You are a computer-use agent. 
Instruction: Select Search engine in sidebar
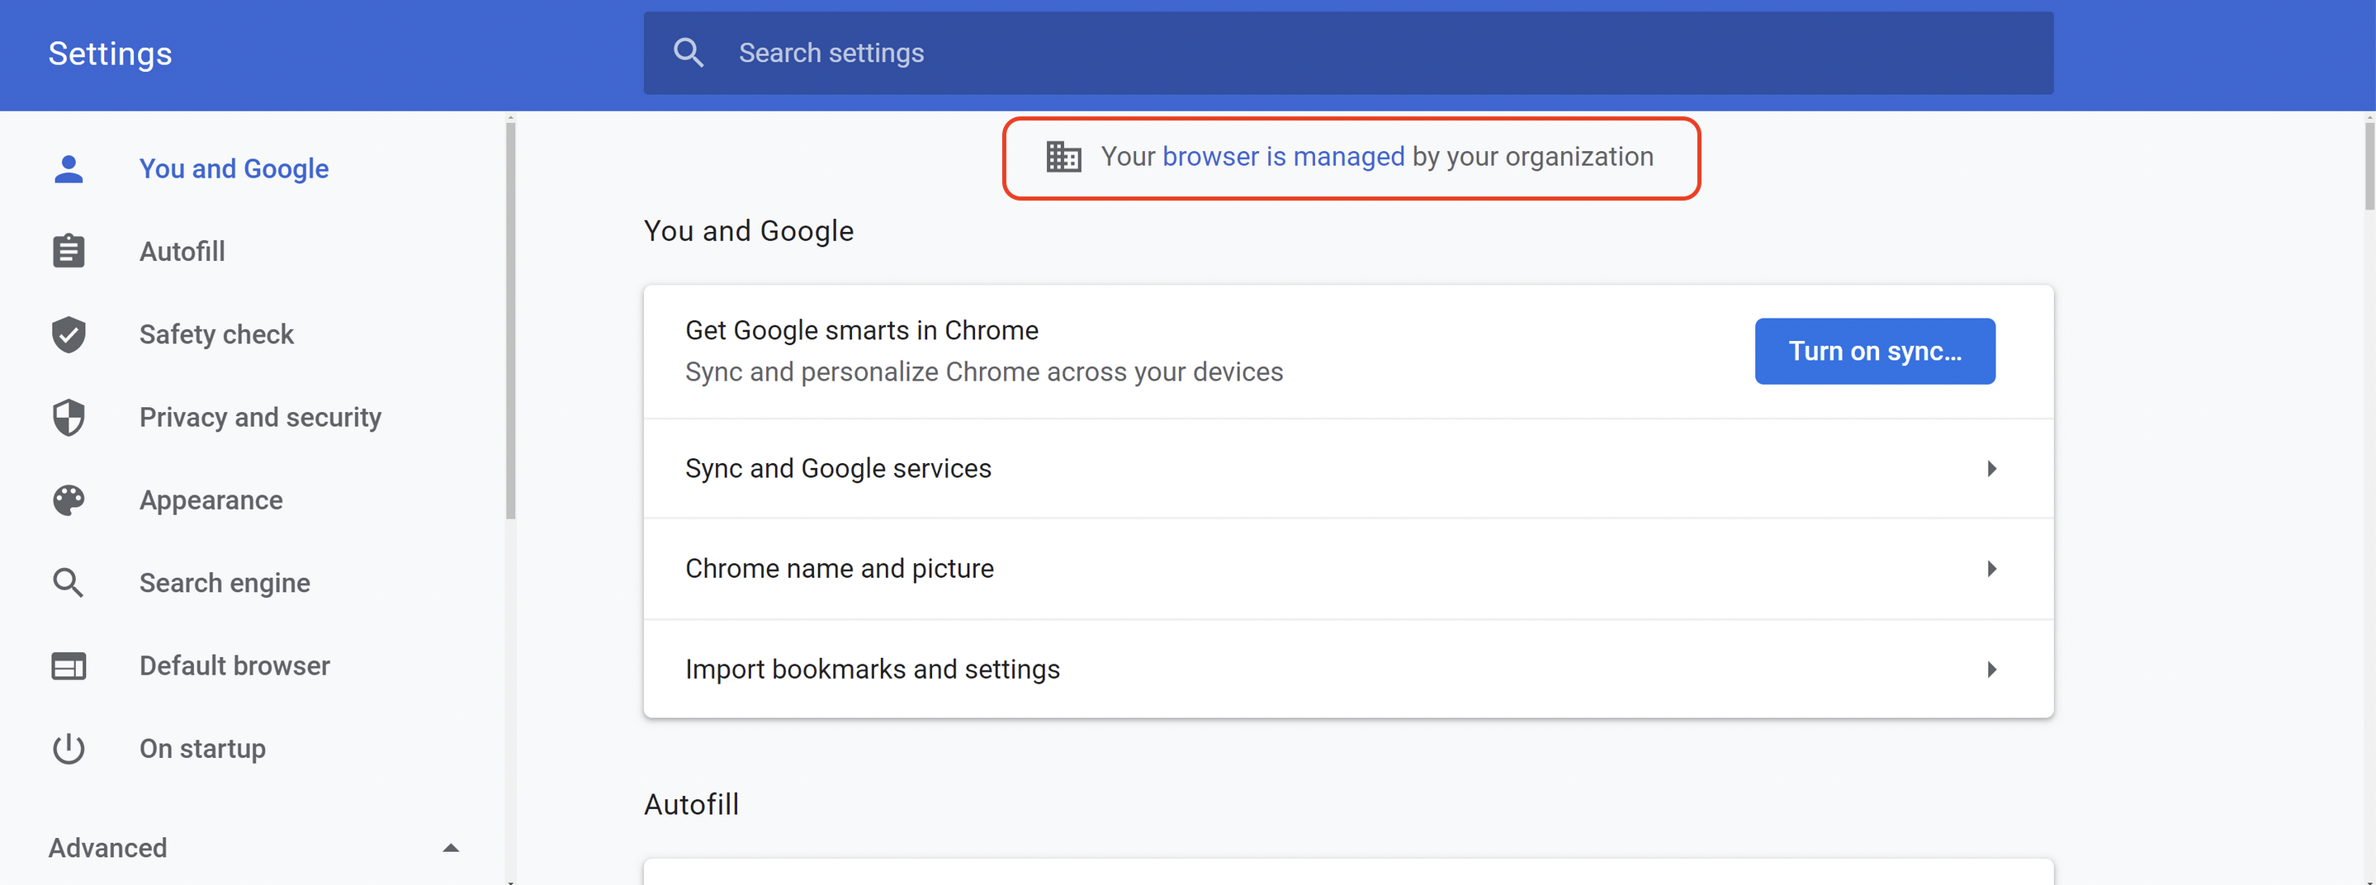point(224,583)
